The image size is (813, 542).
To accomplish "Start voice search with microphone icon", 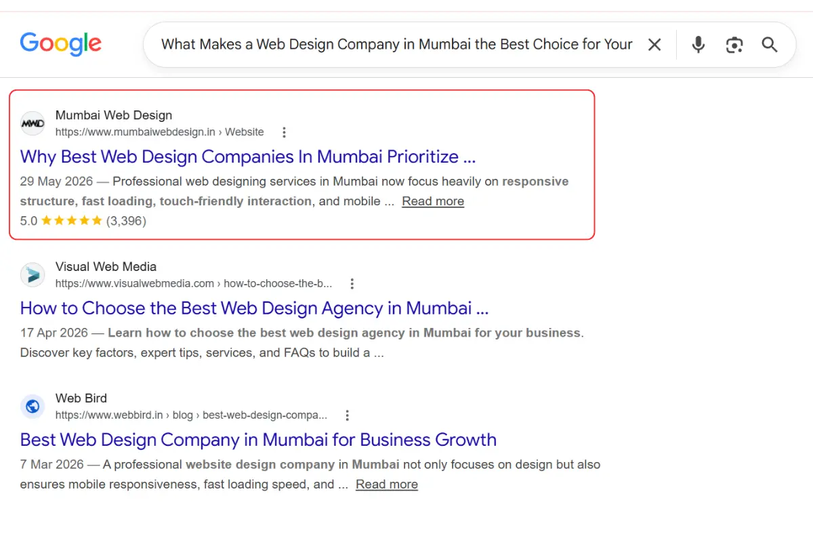I will [x=699, y=45].
